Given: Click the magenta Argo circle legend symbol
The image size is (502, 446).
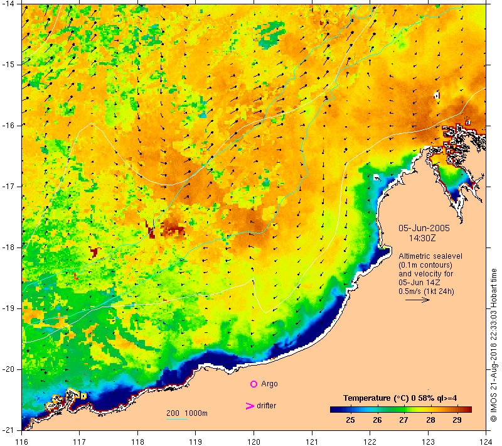Looking at the screenshot, I should pos(254,384).
